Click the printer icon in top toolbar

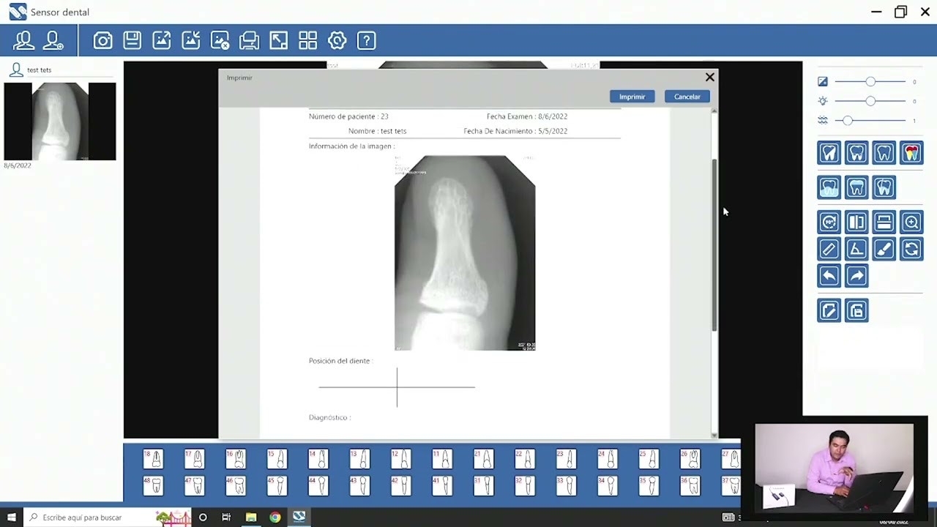pos(249,40)
